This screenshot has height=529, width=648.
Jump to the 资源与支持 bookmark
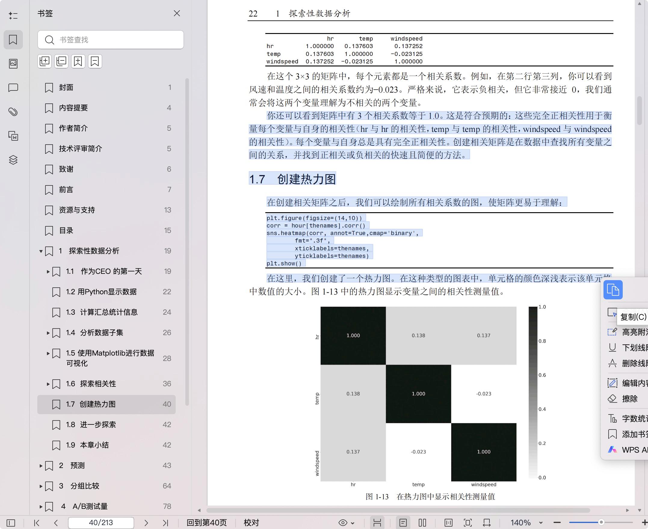pos(106,210)
